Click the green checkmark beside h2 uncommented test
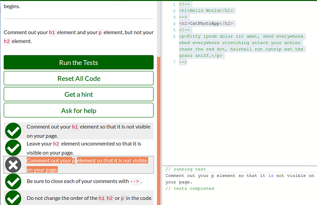This screenshot has width=317, height=205. click(x=13, y=148)
